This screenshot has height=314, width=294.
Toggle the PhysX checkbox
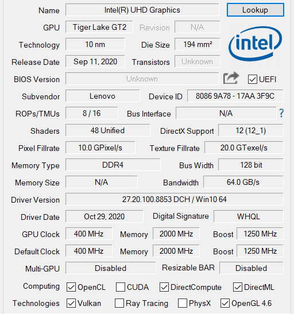[x=183, y=303]
